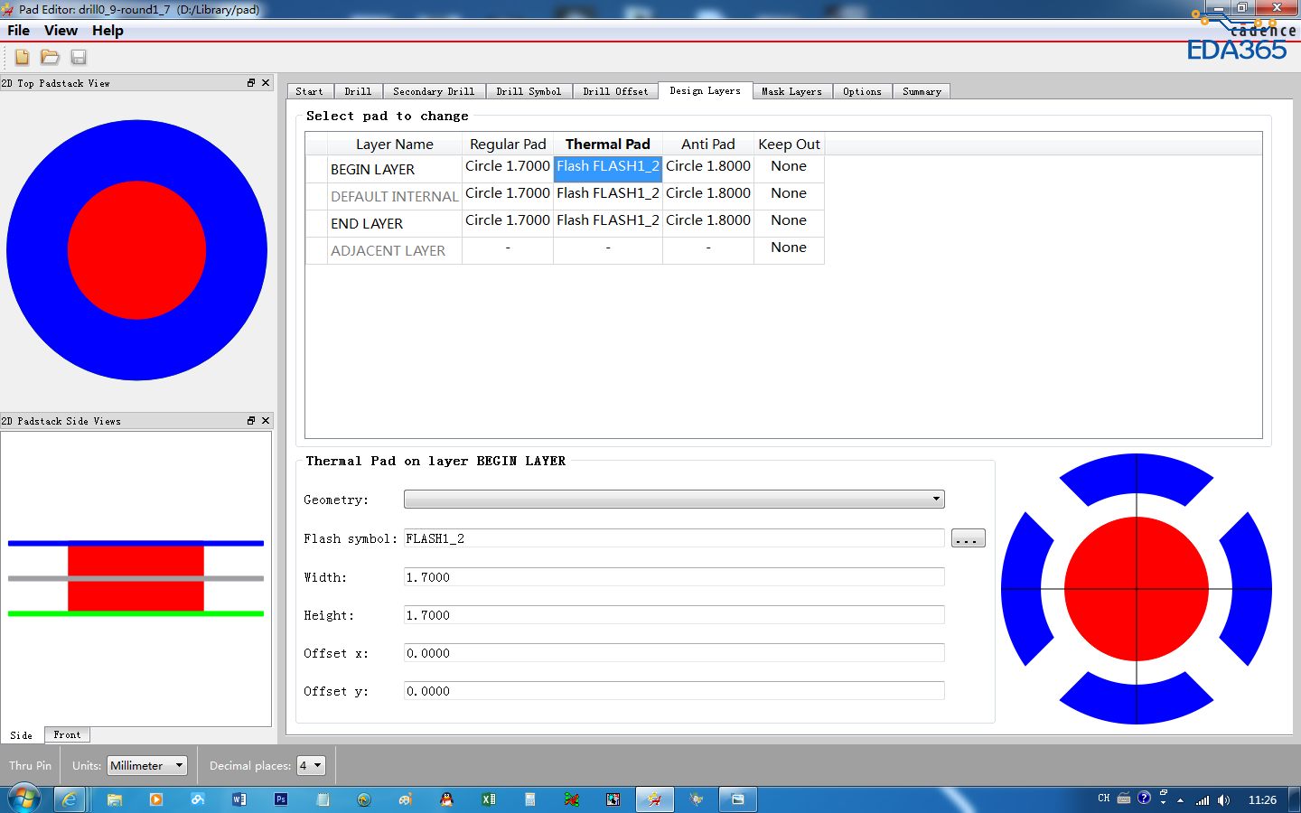1301x813 pixels.
Task: Click the Open padstack folder icon
Action: 50,57
